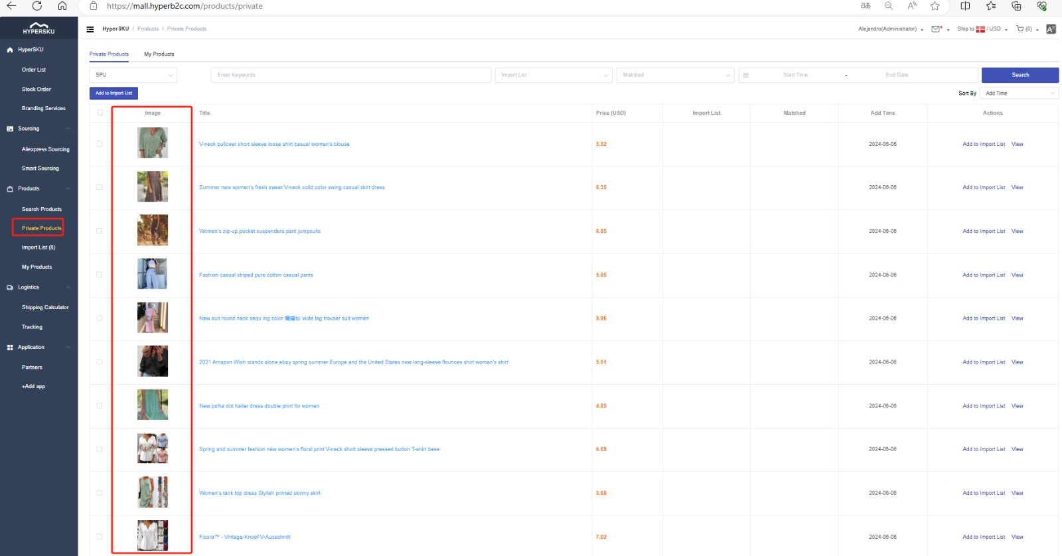This screenshot has height=556, width=1062.
Task: Go to browser home page icon
Action: [x=62, y=6]
